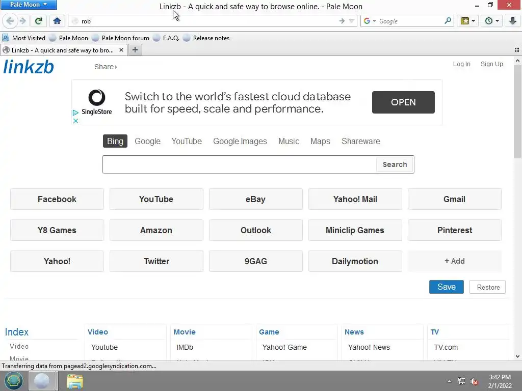The height and width of the screenshot is (391, 522).
Task: Click the AdChoices triangle icon
Action: coord(75,113)
